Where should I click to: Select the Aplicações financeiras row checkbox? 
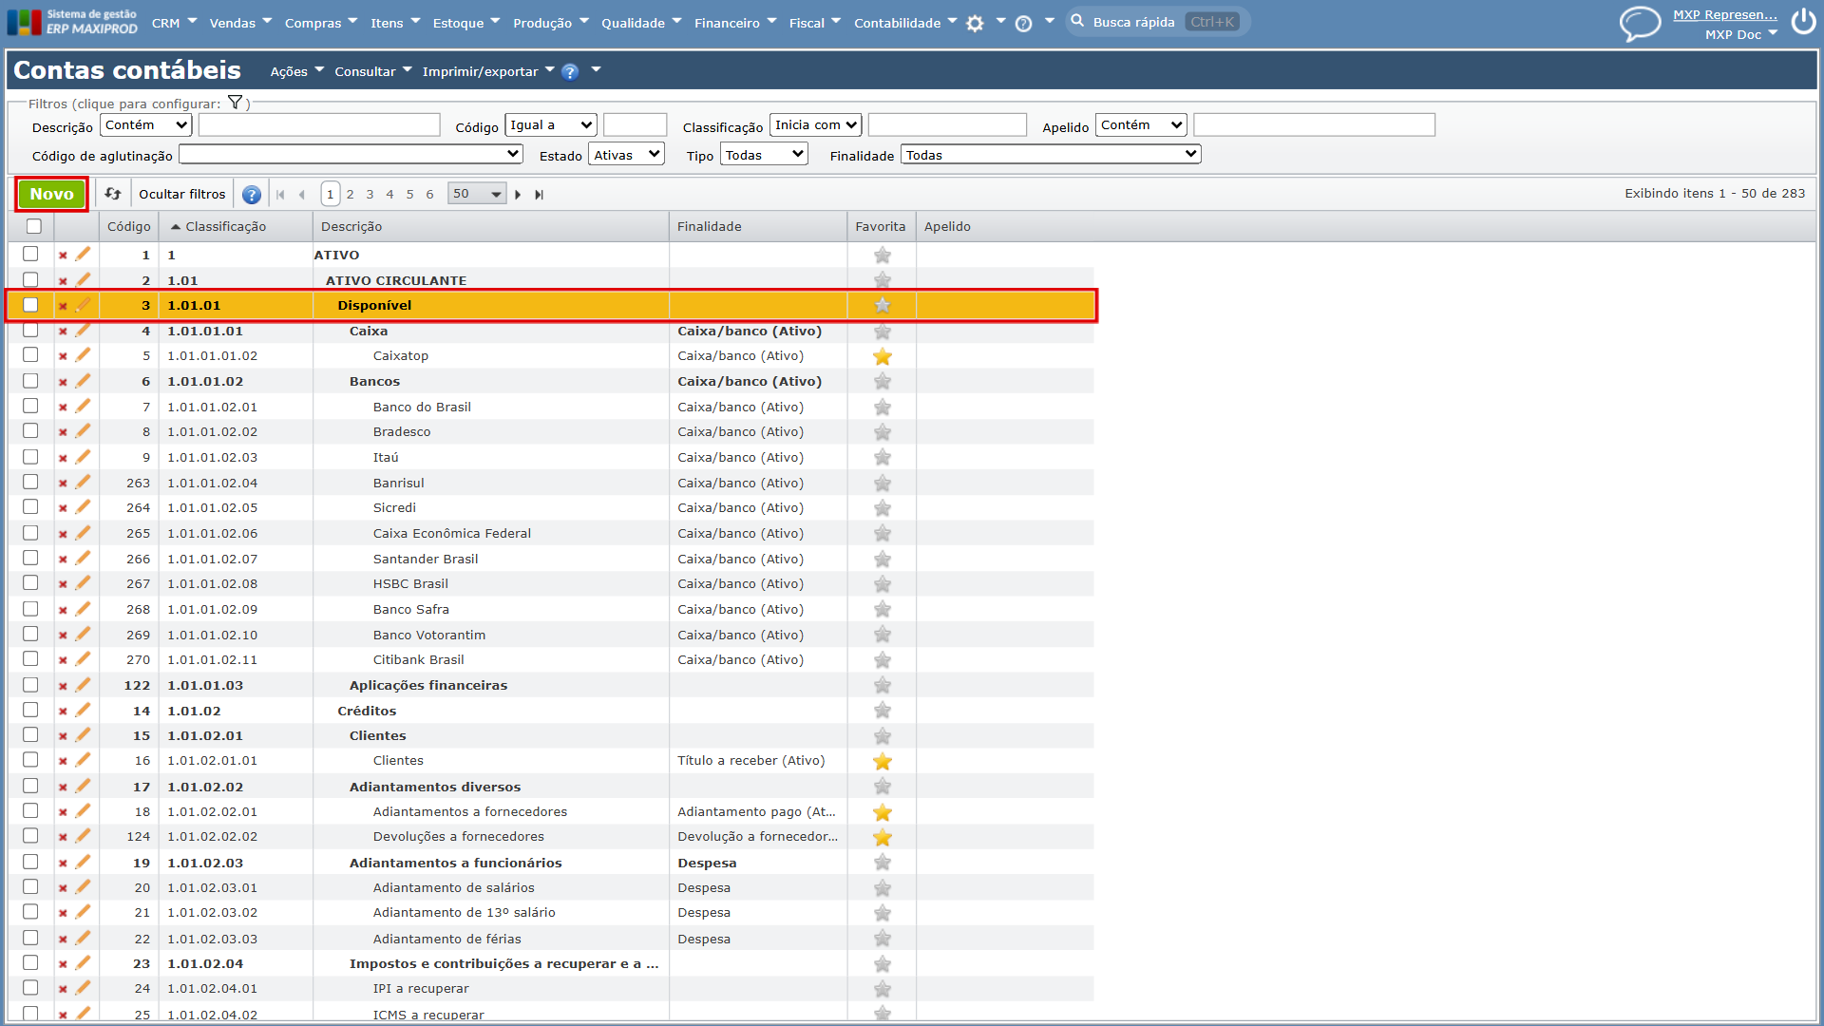30,685
